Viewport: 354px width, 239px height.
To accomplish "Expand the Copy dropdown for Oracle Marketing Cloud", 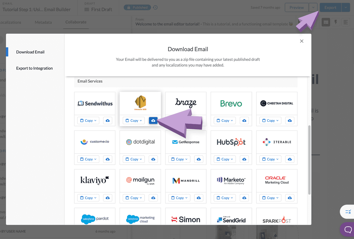I will 271,198.
